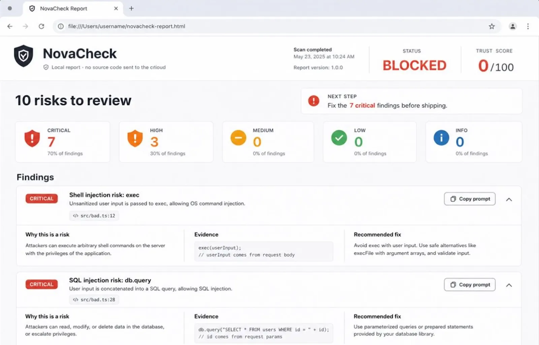
Task: Click the red Critical shield icon
Action: coord(32,138)
